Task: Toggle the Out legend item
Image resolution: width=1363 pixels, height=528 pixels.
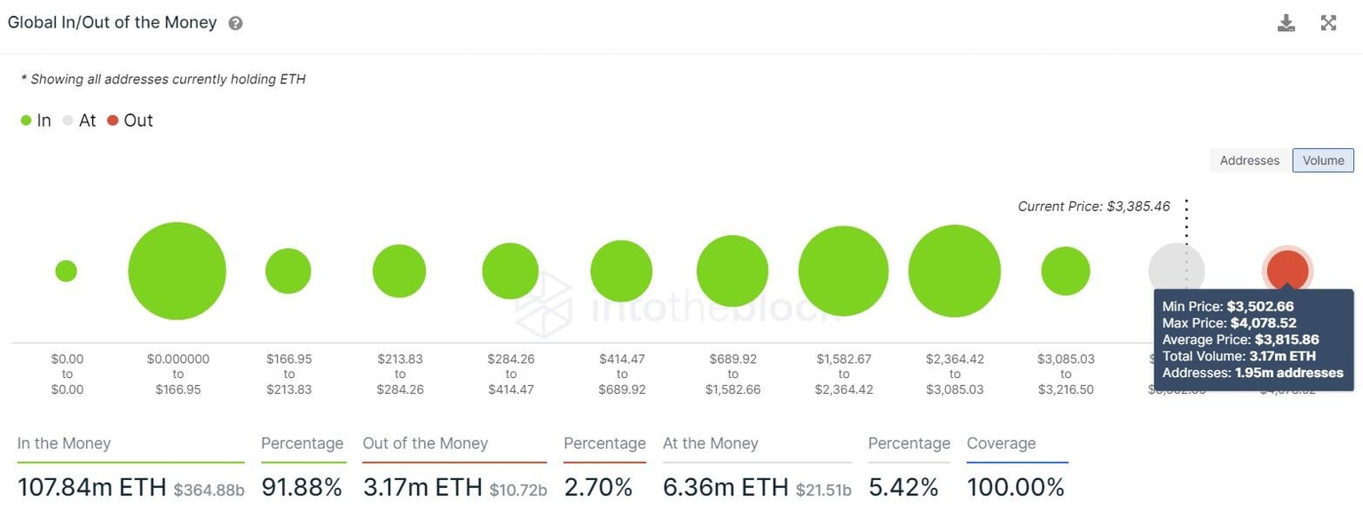Action: [x=130, y=120]
